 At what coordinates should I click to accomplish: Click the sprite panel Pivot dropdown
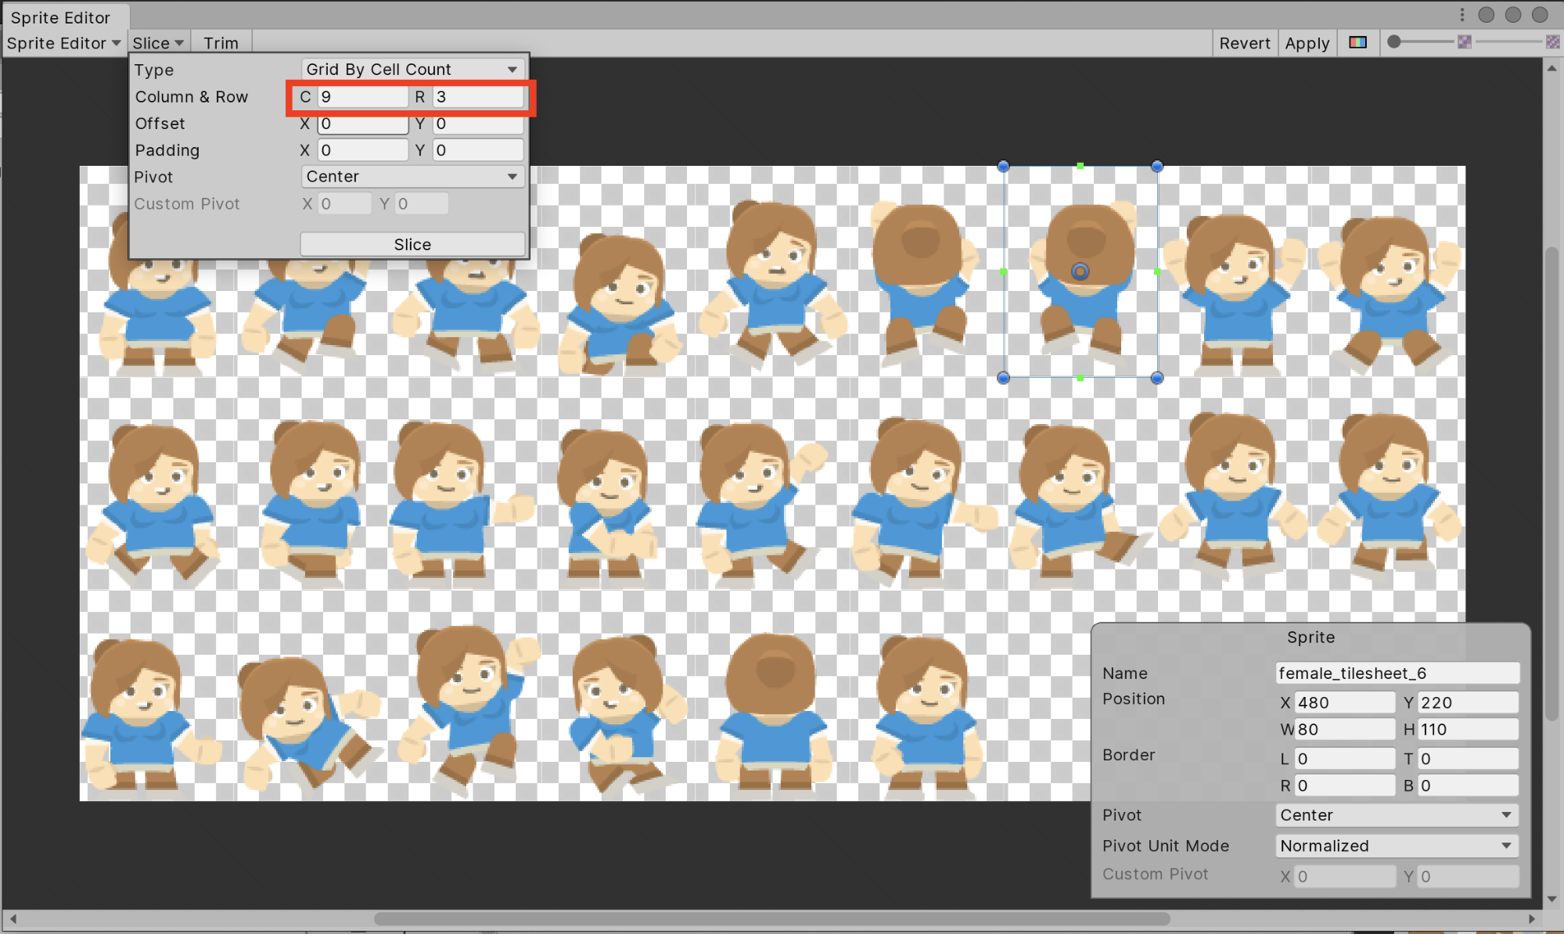coord(1393,814)
